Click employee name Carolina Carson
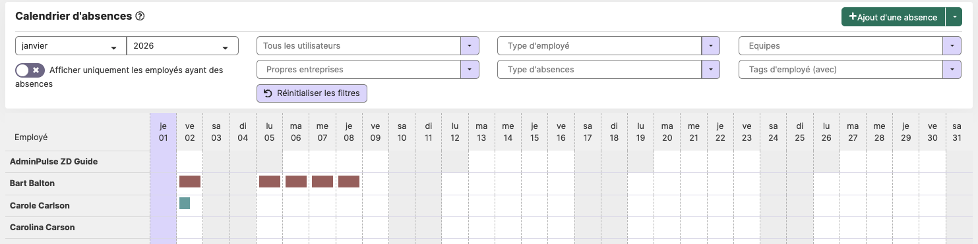The width and height of the screenshot is (978, 244). coord(42,228)
